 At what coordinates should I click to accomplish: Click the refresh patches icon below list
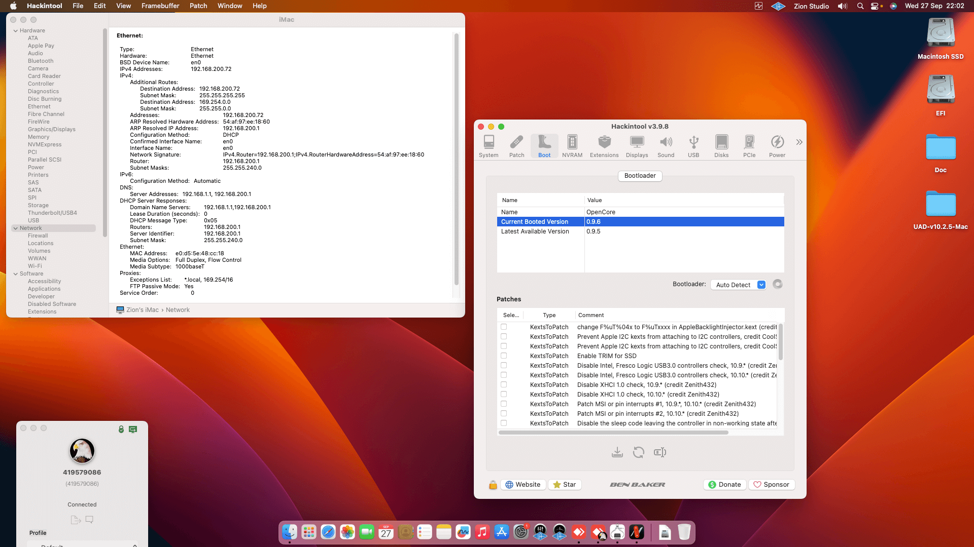(638, 452)
